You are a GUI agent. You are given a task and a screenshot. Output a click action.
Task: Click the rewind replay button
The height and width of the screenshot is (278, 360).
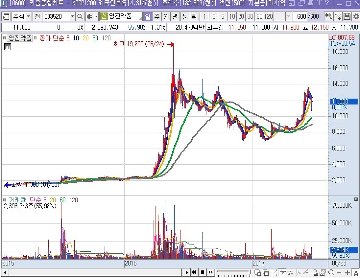click(x=194, y=272)
